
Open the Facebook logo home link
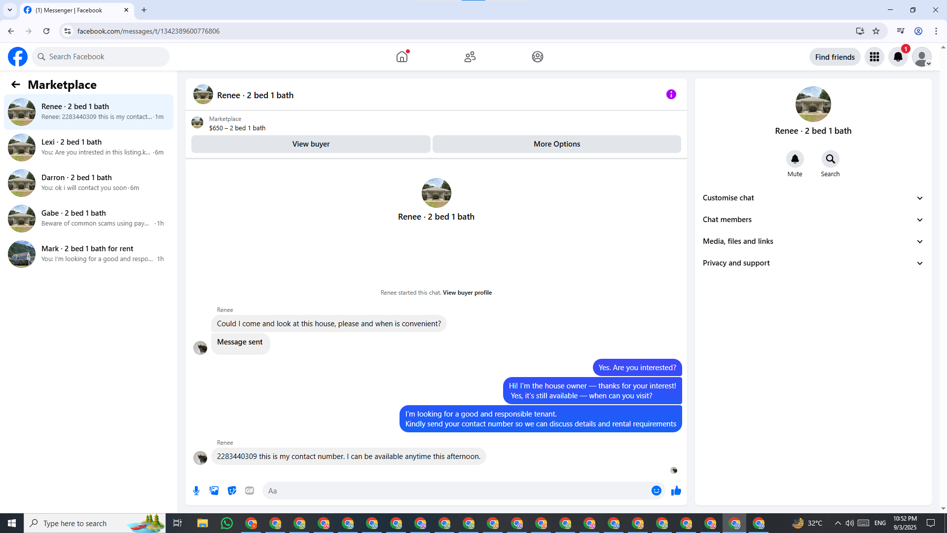pos(18,57)
